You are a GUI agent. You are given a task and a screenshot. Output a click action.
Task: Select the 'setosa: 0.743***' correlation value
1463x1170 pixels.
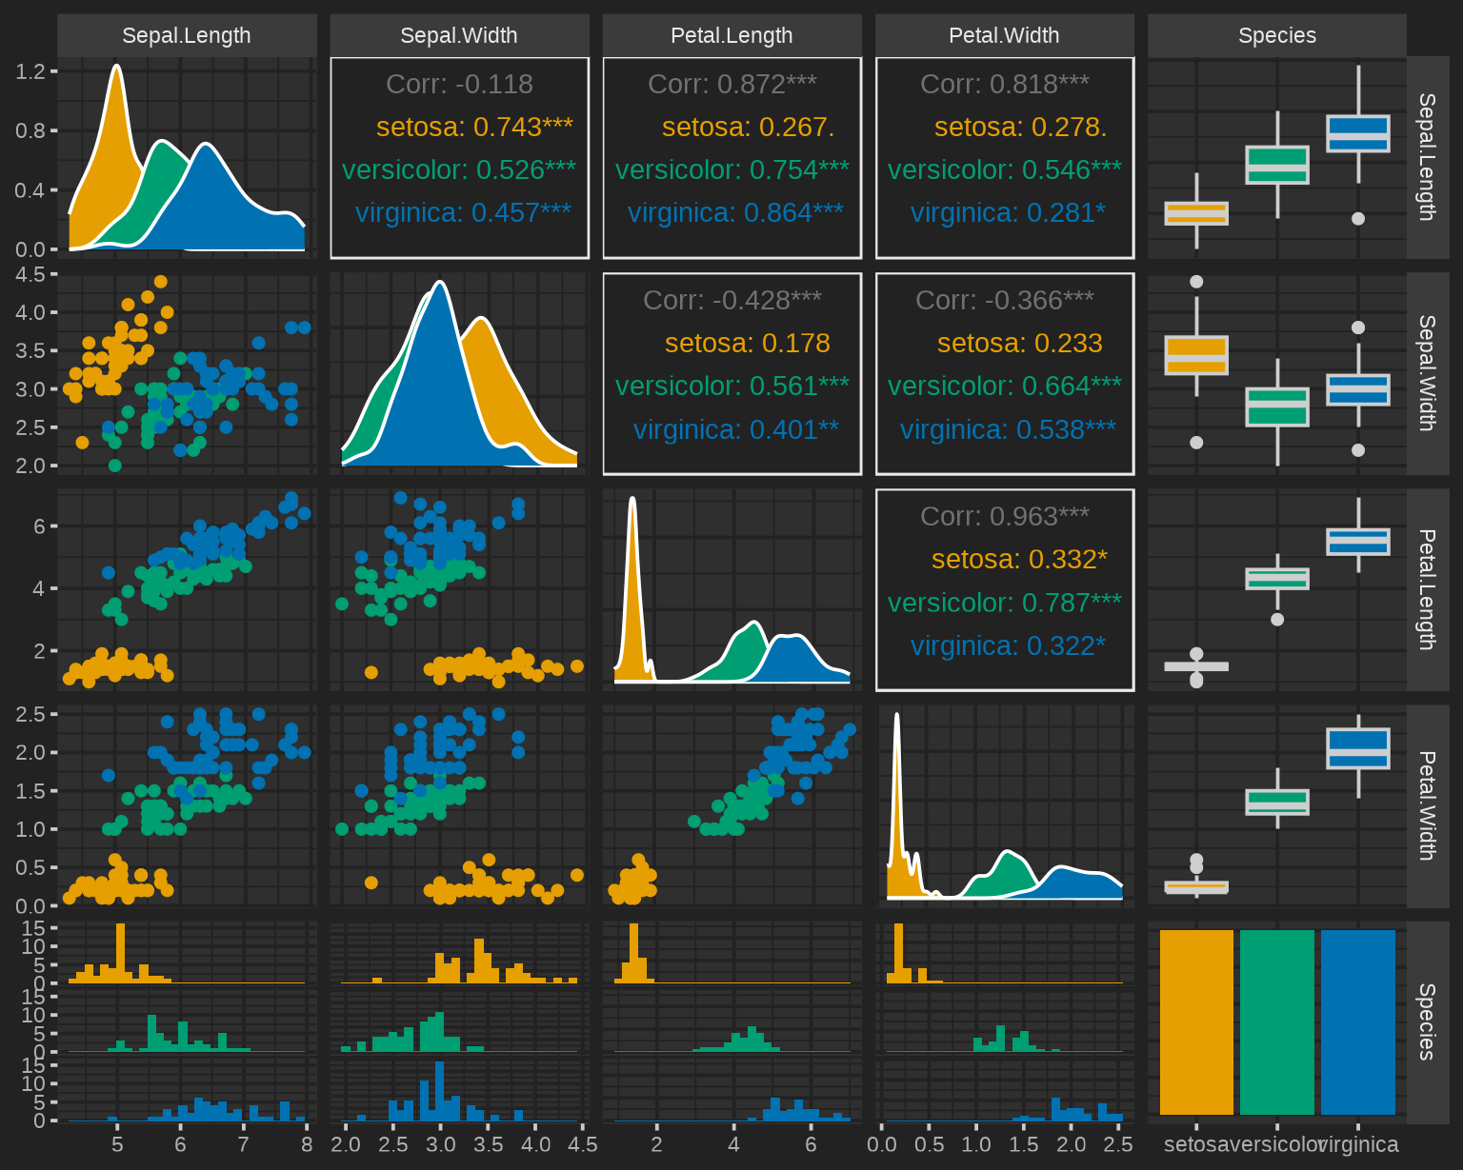pos(474,127)
